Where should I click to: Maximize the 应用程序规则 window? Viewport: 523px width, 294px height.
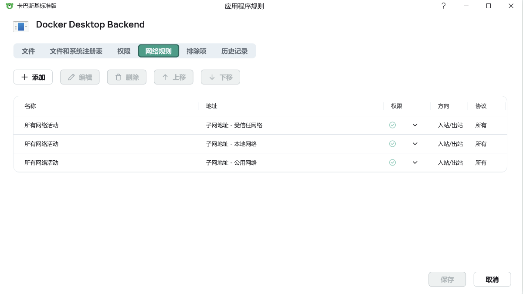pos(489,6)
